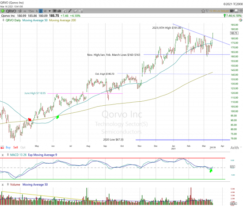
Task: Click the MACD pane reorder arrows icon
Action: [x=8, y=155]
